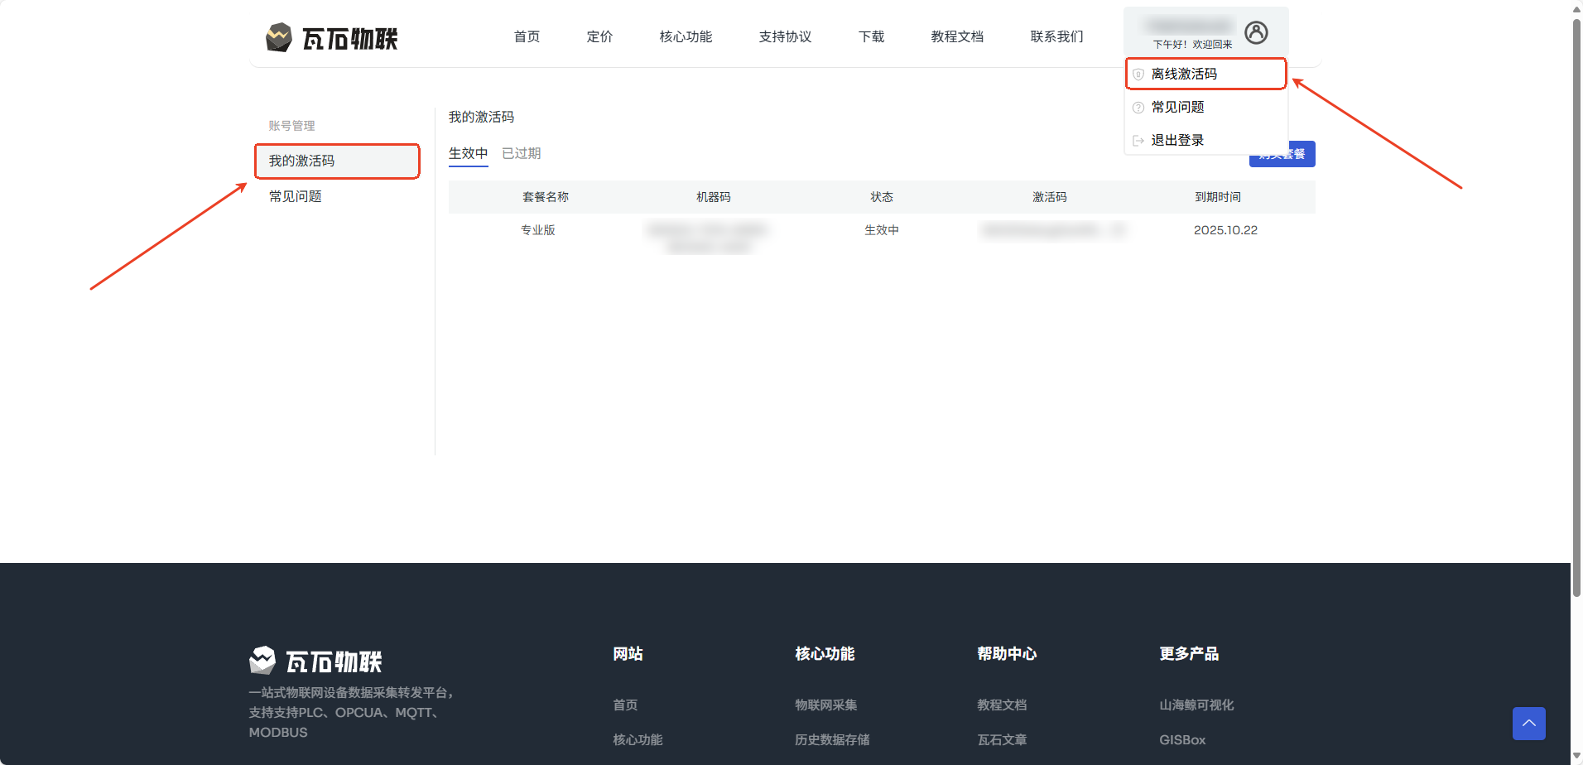Open 我的激活码 in the left sidebar

click(x=302, y=161)
